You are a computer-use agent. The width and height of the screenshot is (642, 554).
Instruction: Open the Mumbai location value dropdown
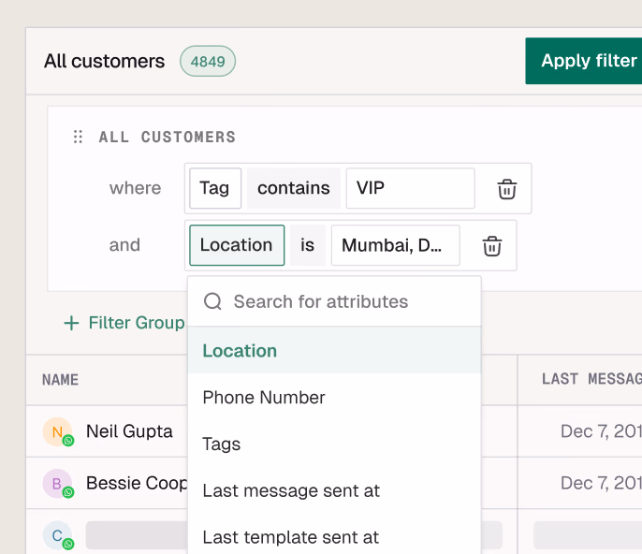[x=395, y=245]
